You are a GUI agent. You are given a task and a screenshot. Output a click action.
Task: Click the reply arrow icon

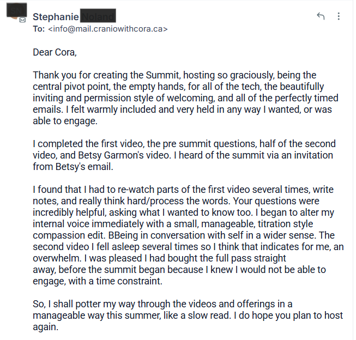[321, 16]
